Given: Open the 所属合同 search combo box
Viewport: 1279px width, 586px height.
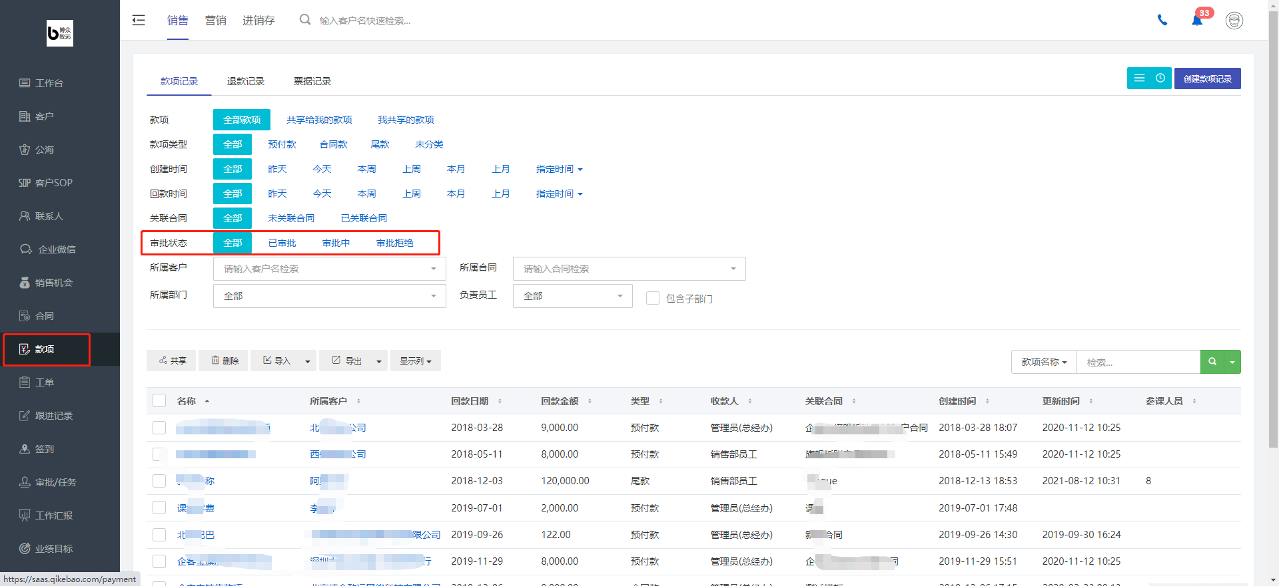Looking at the screenshot, I should point(630,269).
